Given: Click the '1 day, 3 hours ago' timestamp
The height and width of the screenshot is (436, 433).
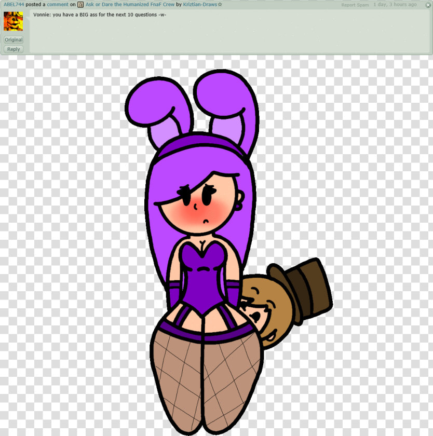Looking at the screenshot, I should pos(395,5).
